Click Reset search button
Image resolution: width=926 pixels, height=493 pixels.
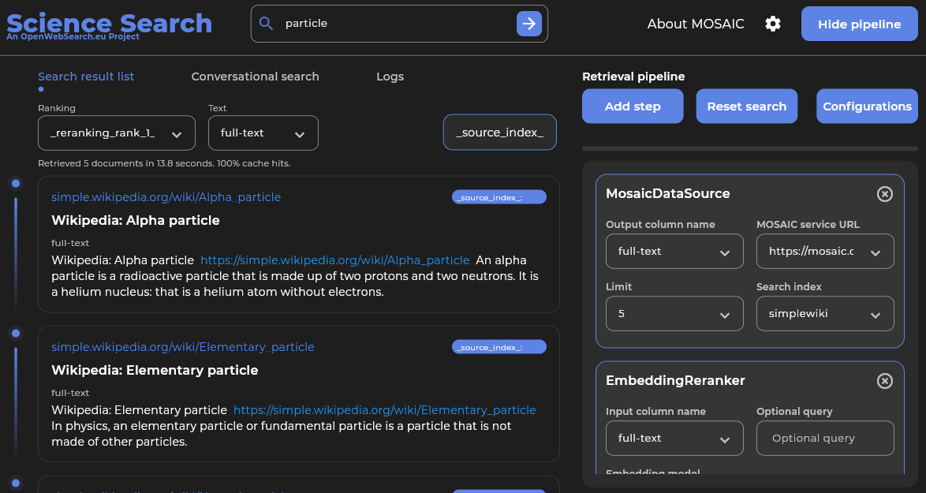coord(746,106)
